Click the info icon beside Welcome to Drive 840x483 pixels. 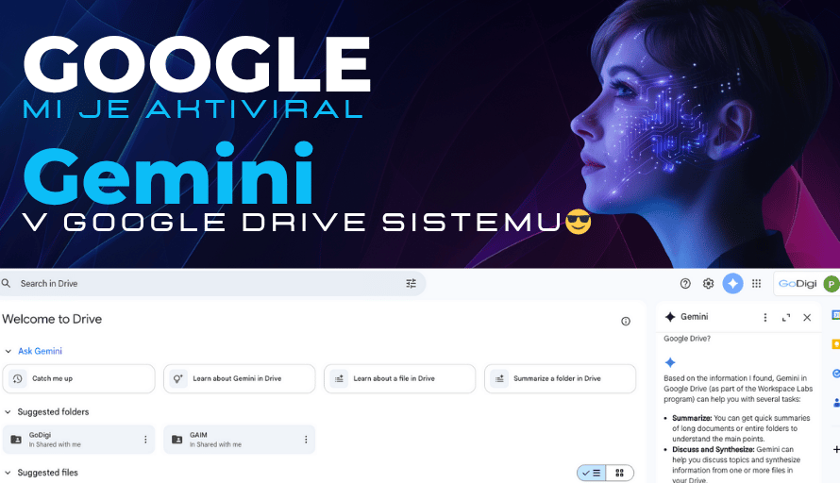click(x=625, y=321)
